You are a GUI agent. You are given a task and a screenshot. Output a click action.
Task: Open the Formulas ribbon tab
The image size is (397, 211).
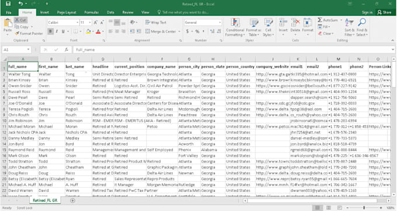coord(92,12)
